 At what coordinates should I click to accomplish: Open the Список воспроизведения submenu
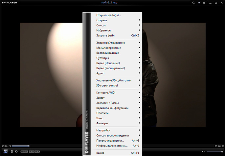pos(116,135)
